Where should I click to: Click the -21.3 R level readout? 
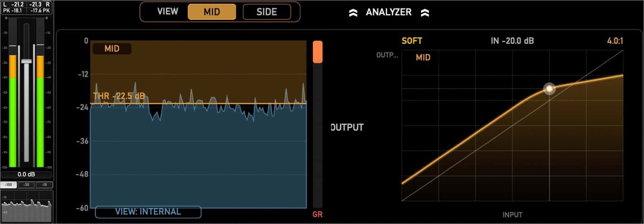click(39, 5)
